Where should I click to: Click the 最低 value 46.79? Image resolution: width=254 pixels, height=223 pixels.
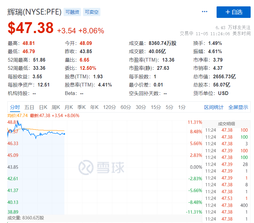(x=29, y=52)
